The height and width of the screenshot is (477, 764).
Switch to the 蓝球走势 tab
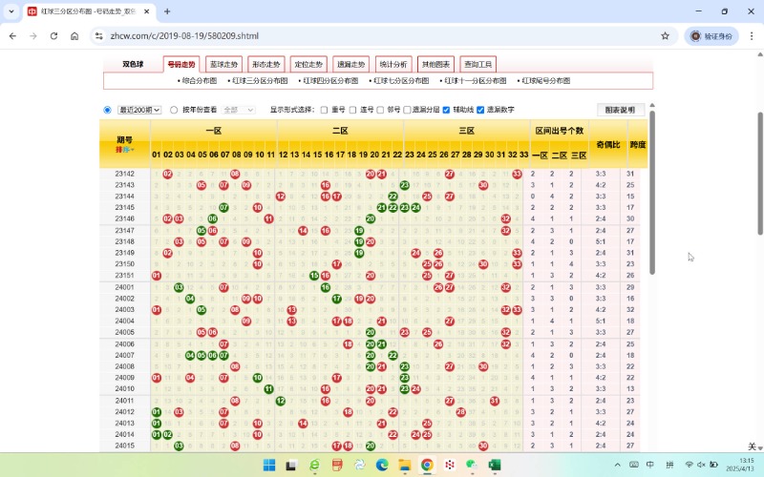(x=223, y=65)
